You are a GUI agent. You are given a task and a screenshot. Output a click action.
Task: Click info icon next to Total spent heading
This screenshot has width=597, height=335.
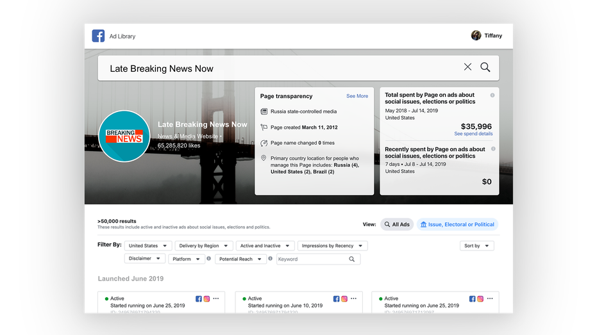(492, 95)
